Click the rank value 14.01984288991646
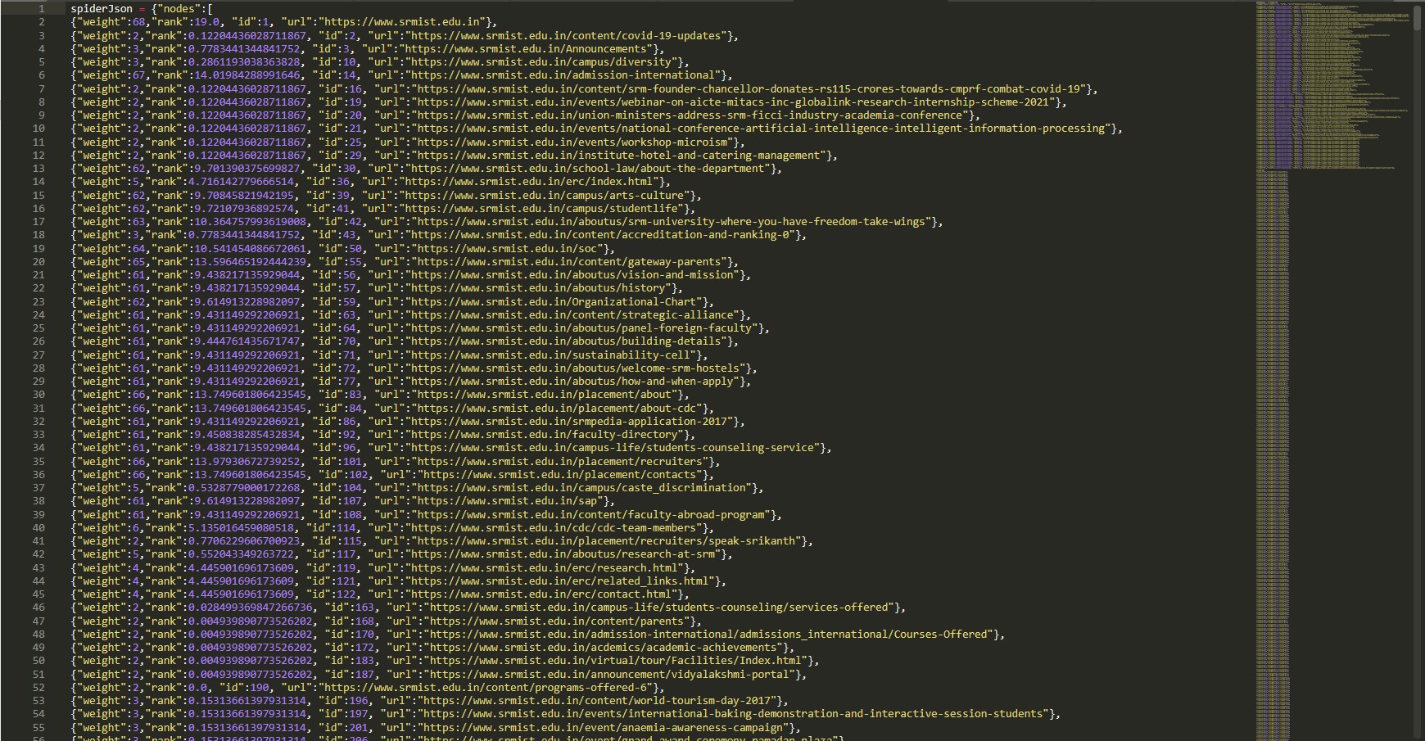The image size is (1425, 741). (x=247, y=75)
